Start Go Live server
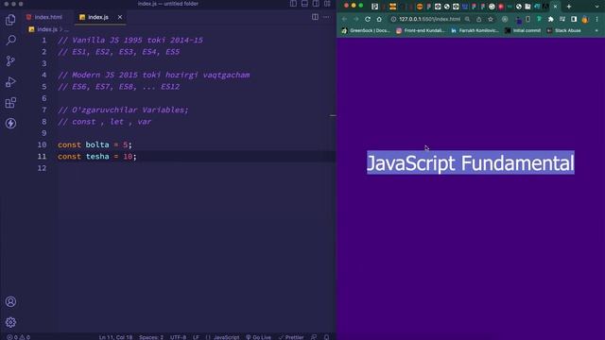The image size is (605, 340). (258, 337)
